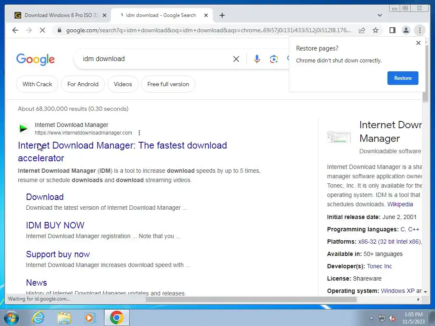Click the Restore button
Image resolution: width=435 pixels, height=326 pixels.
point(403,78)
